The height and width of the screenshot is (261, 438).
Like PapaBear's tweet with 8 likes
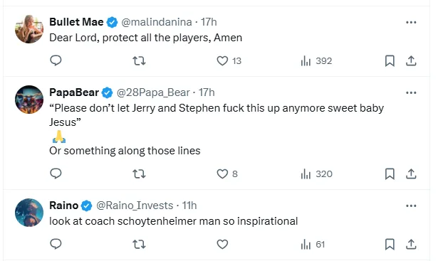227,174
